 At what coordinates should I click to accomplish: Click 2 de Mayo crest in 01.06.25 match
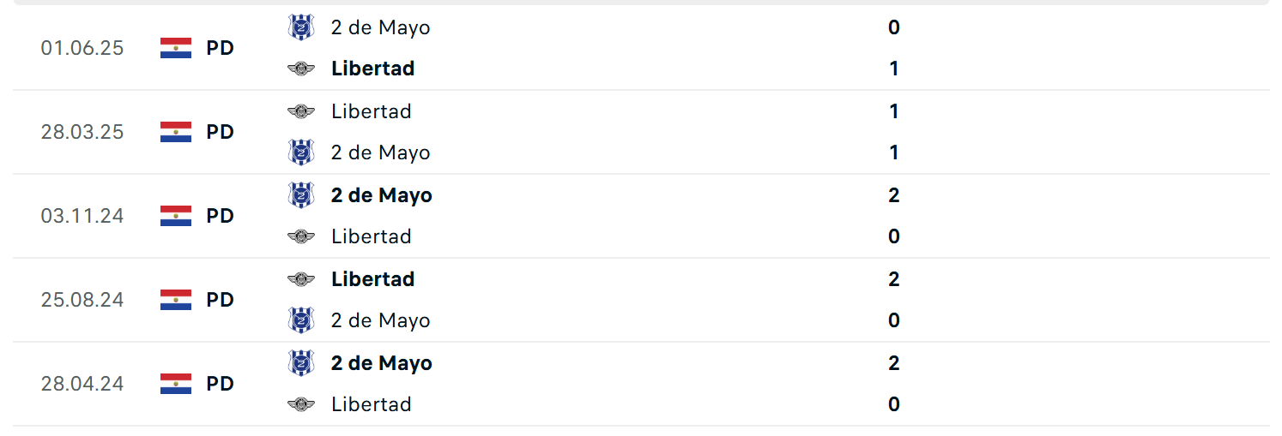coord(301,27)
